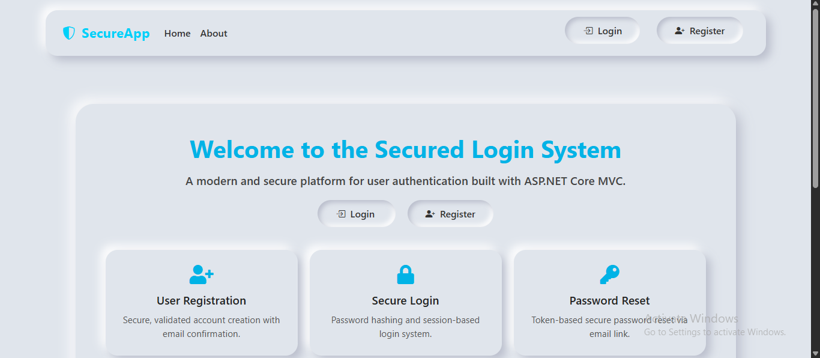820x358 pixels.
Task: Click the navbar Register button
Action: coord(699,31)
